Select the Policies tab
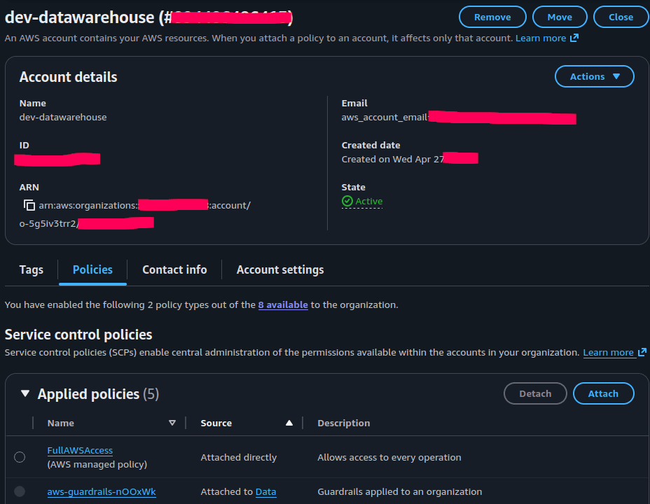The height and width of the screenshot is (504, 650). click(92, 269)
